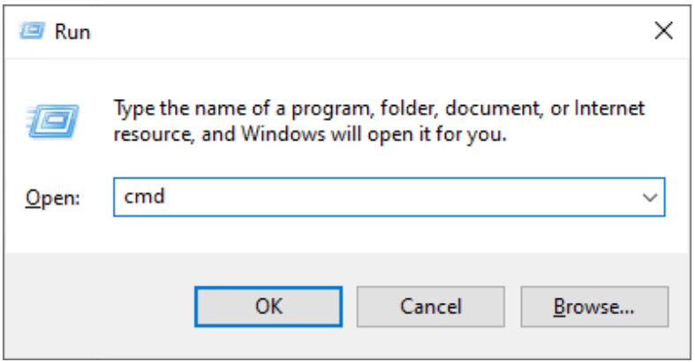Screen dimensions: 695x362
Task: Click the word "folder" in the description
Action: coord(407,109)
